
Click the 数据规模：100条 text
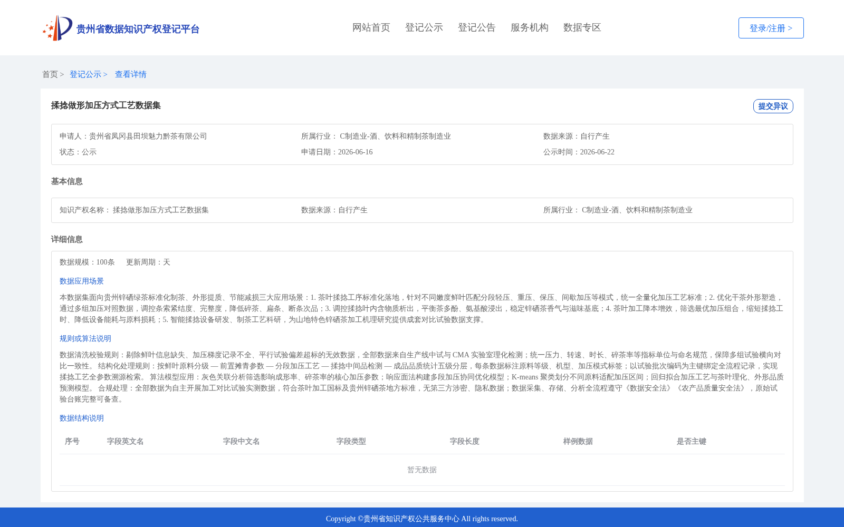87,262
